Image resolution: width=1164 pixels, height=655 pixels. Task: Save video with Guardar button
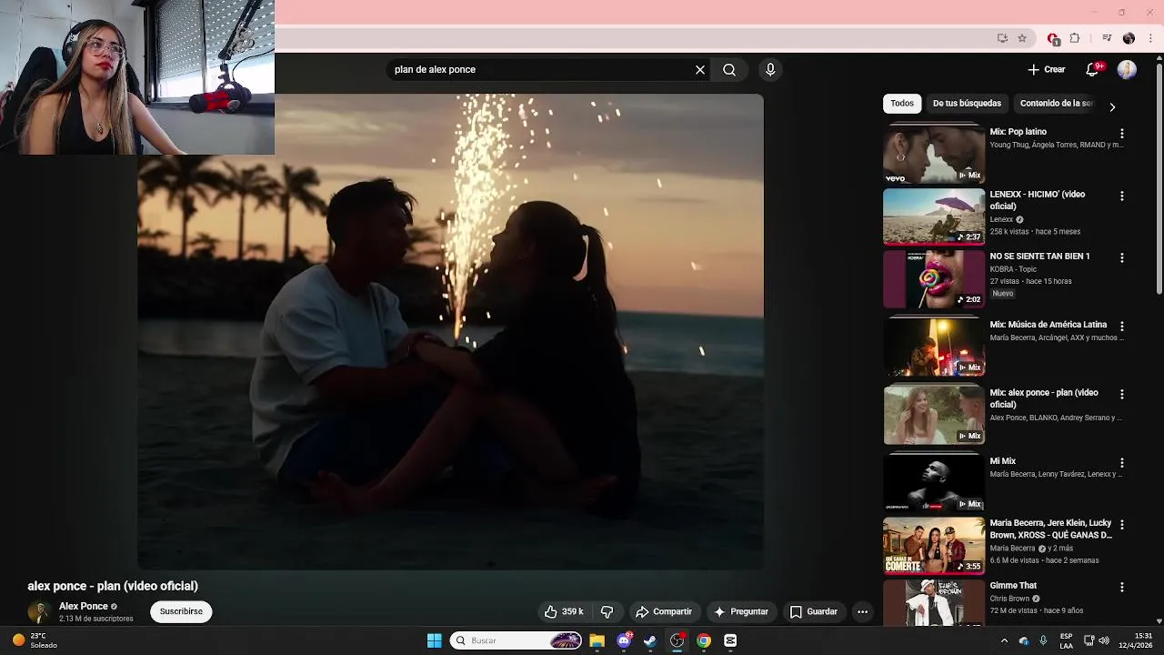[813, 611]
